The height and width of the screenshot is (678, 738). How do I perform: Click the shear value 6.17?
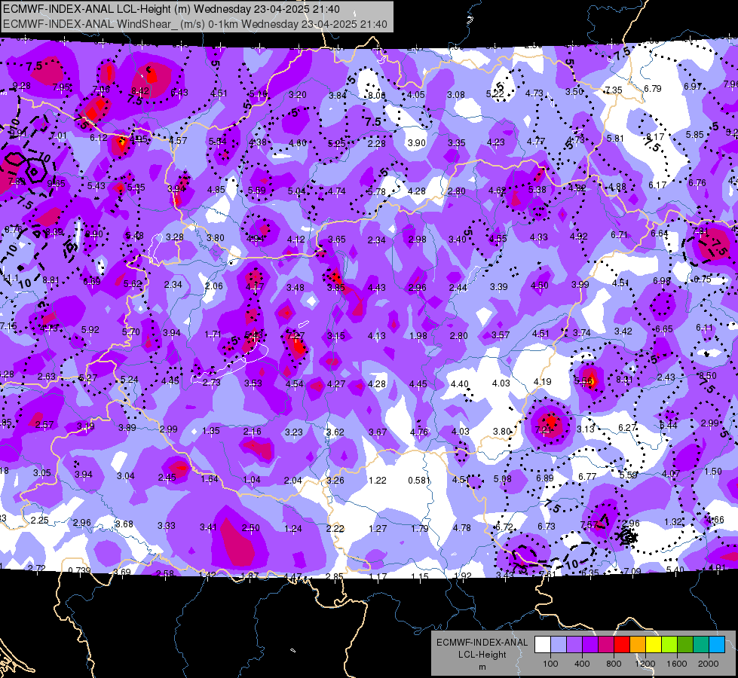click(657, 185)
